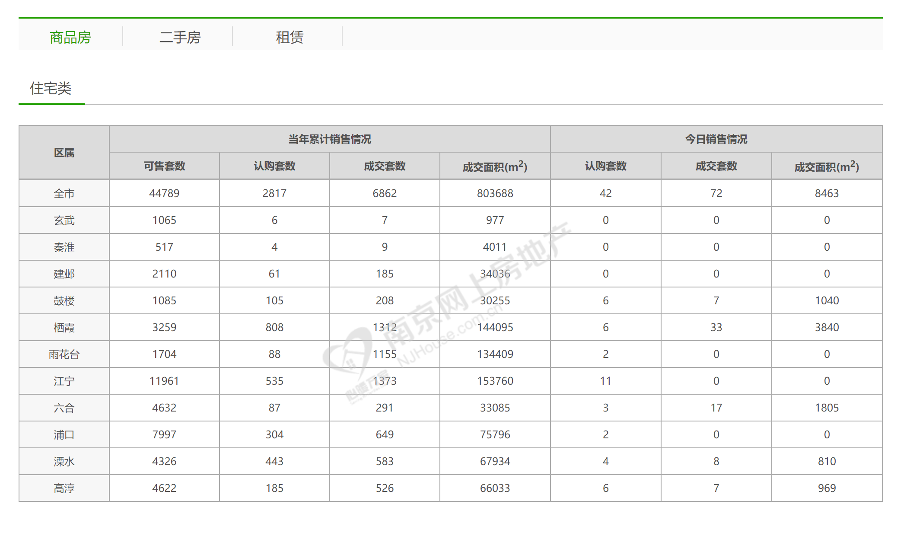910x533 pixels.
Task: Click the 玄武 district cell
Action: (64, 220)
